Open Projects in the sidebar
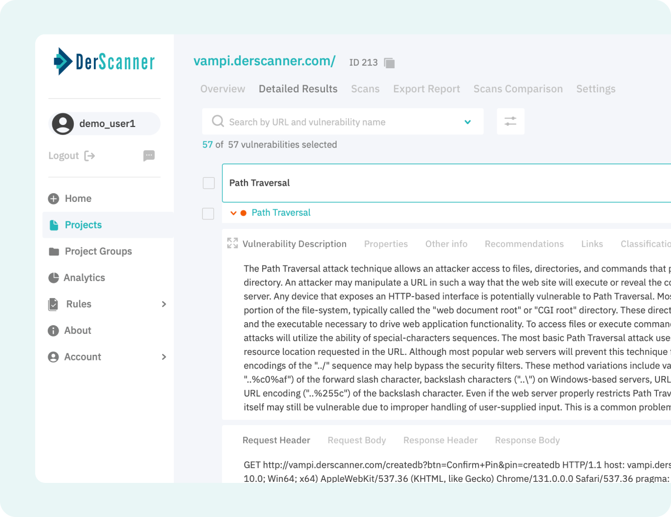Screen dimensions: 671x517 83,225
